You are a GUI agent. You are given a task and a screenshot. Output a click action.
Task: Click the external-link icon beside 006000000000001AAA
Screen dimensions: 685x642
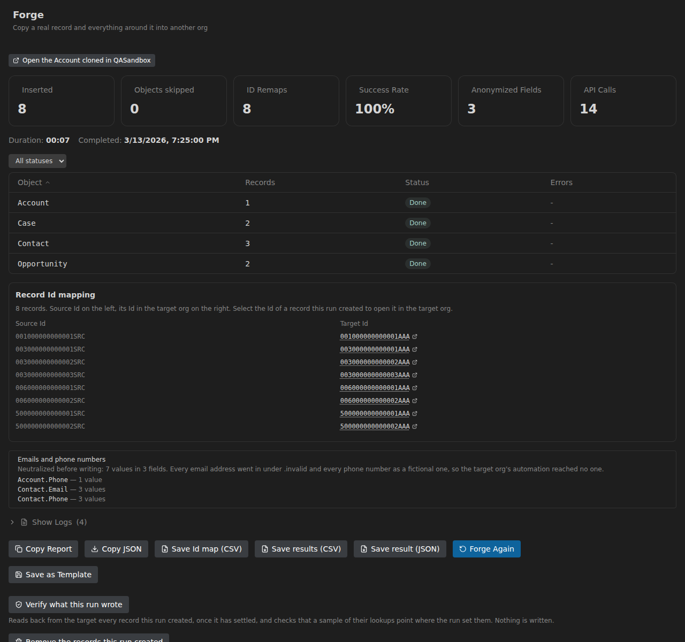415,388
